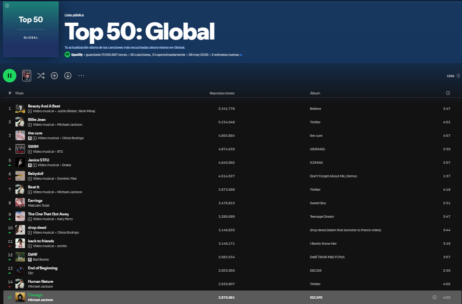Click the playing equalizer icon on Chicago
The width and height of the screenshot is (462, 304).
click(10, 297)
